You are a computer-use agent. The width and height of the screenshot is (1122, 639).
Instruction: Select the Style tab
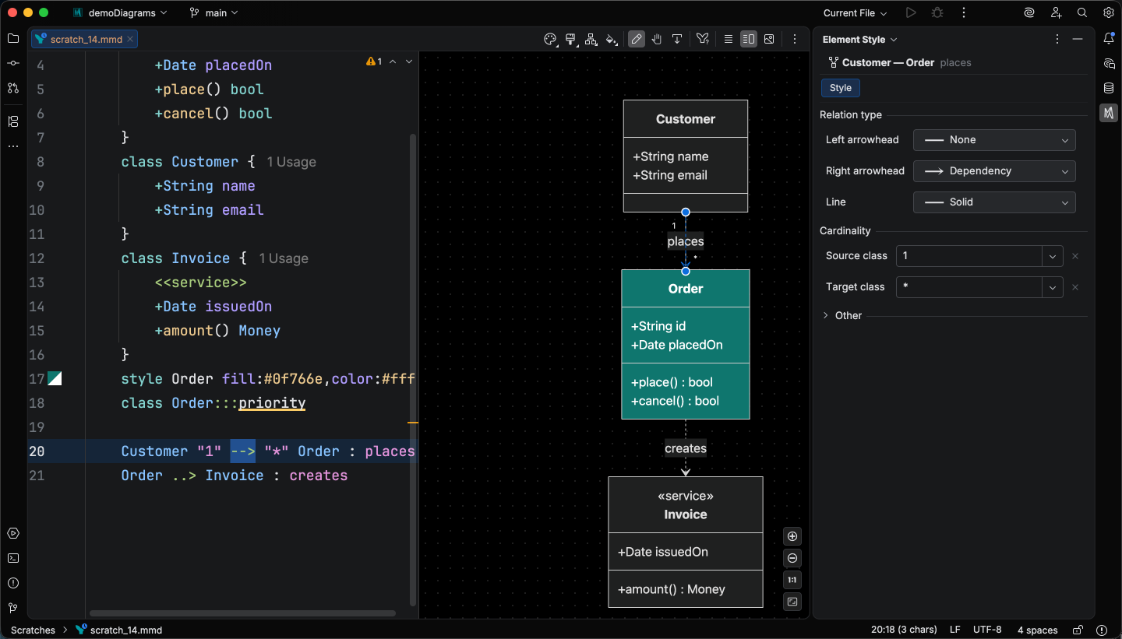[x=841, y=88]
